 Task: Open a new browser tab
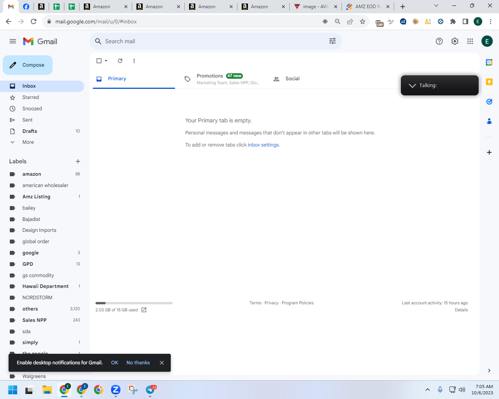[403, 6]
